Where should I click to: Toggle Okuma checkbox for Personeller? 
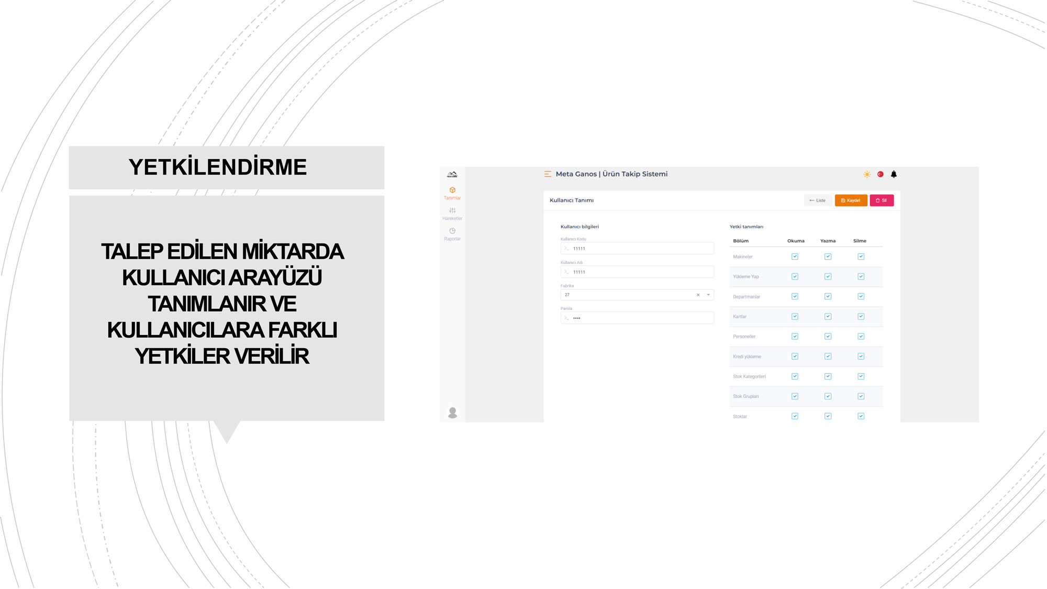point(795,336)
